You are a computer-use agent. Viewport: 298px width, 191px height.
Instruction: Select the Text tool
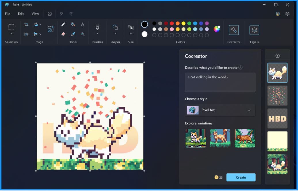[82, 24]
